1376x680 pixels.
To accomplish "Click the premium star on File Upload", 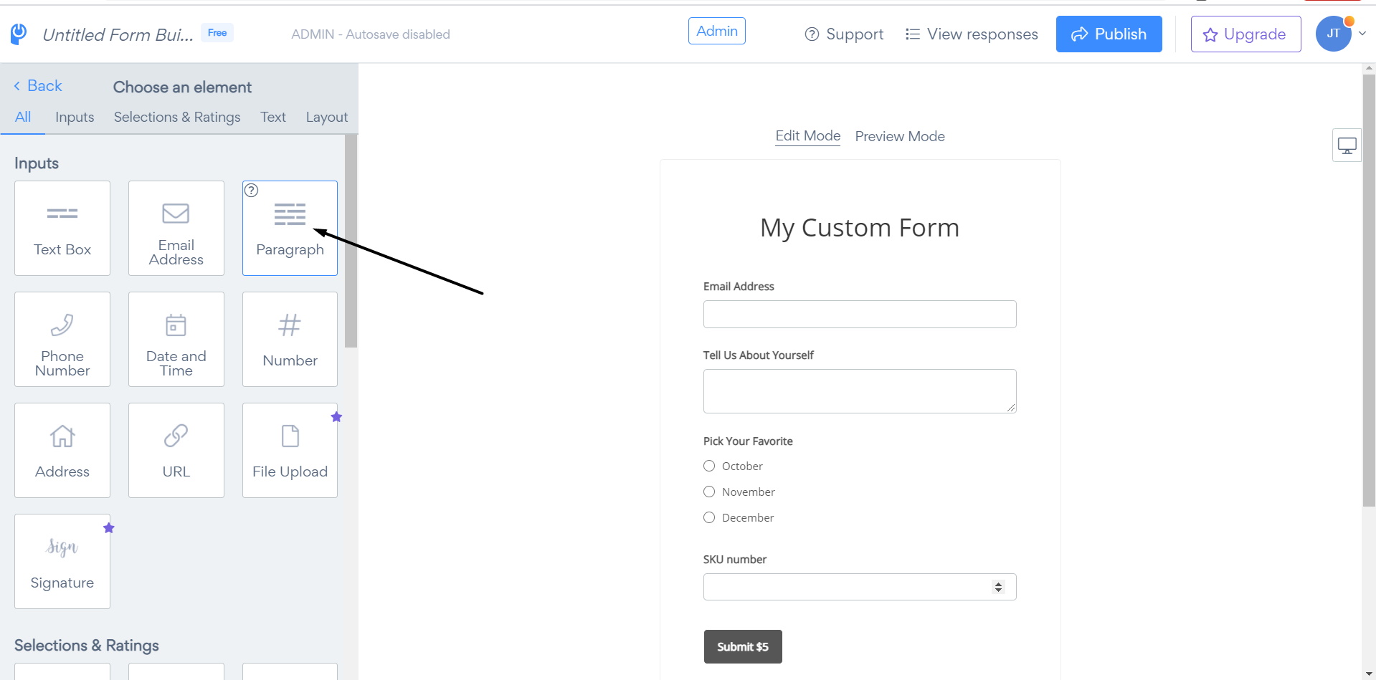I will [336, 417].
